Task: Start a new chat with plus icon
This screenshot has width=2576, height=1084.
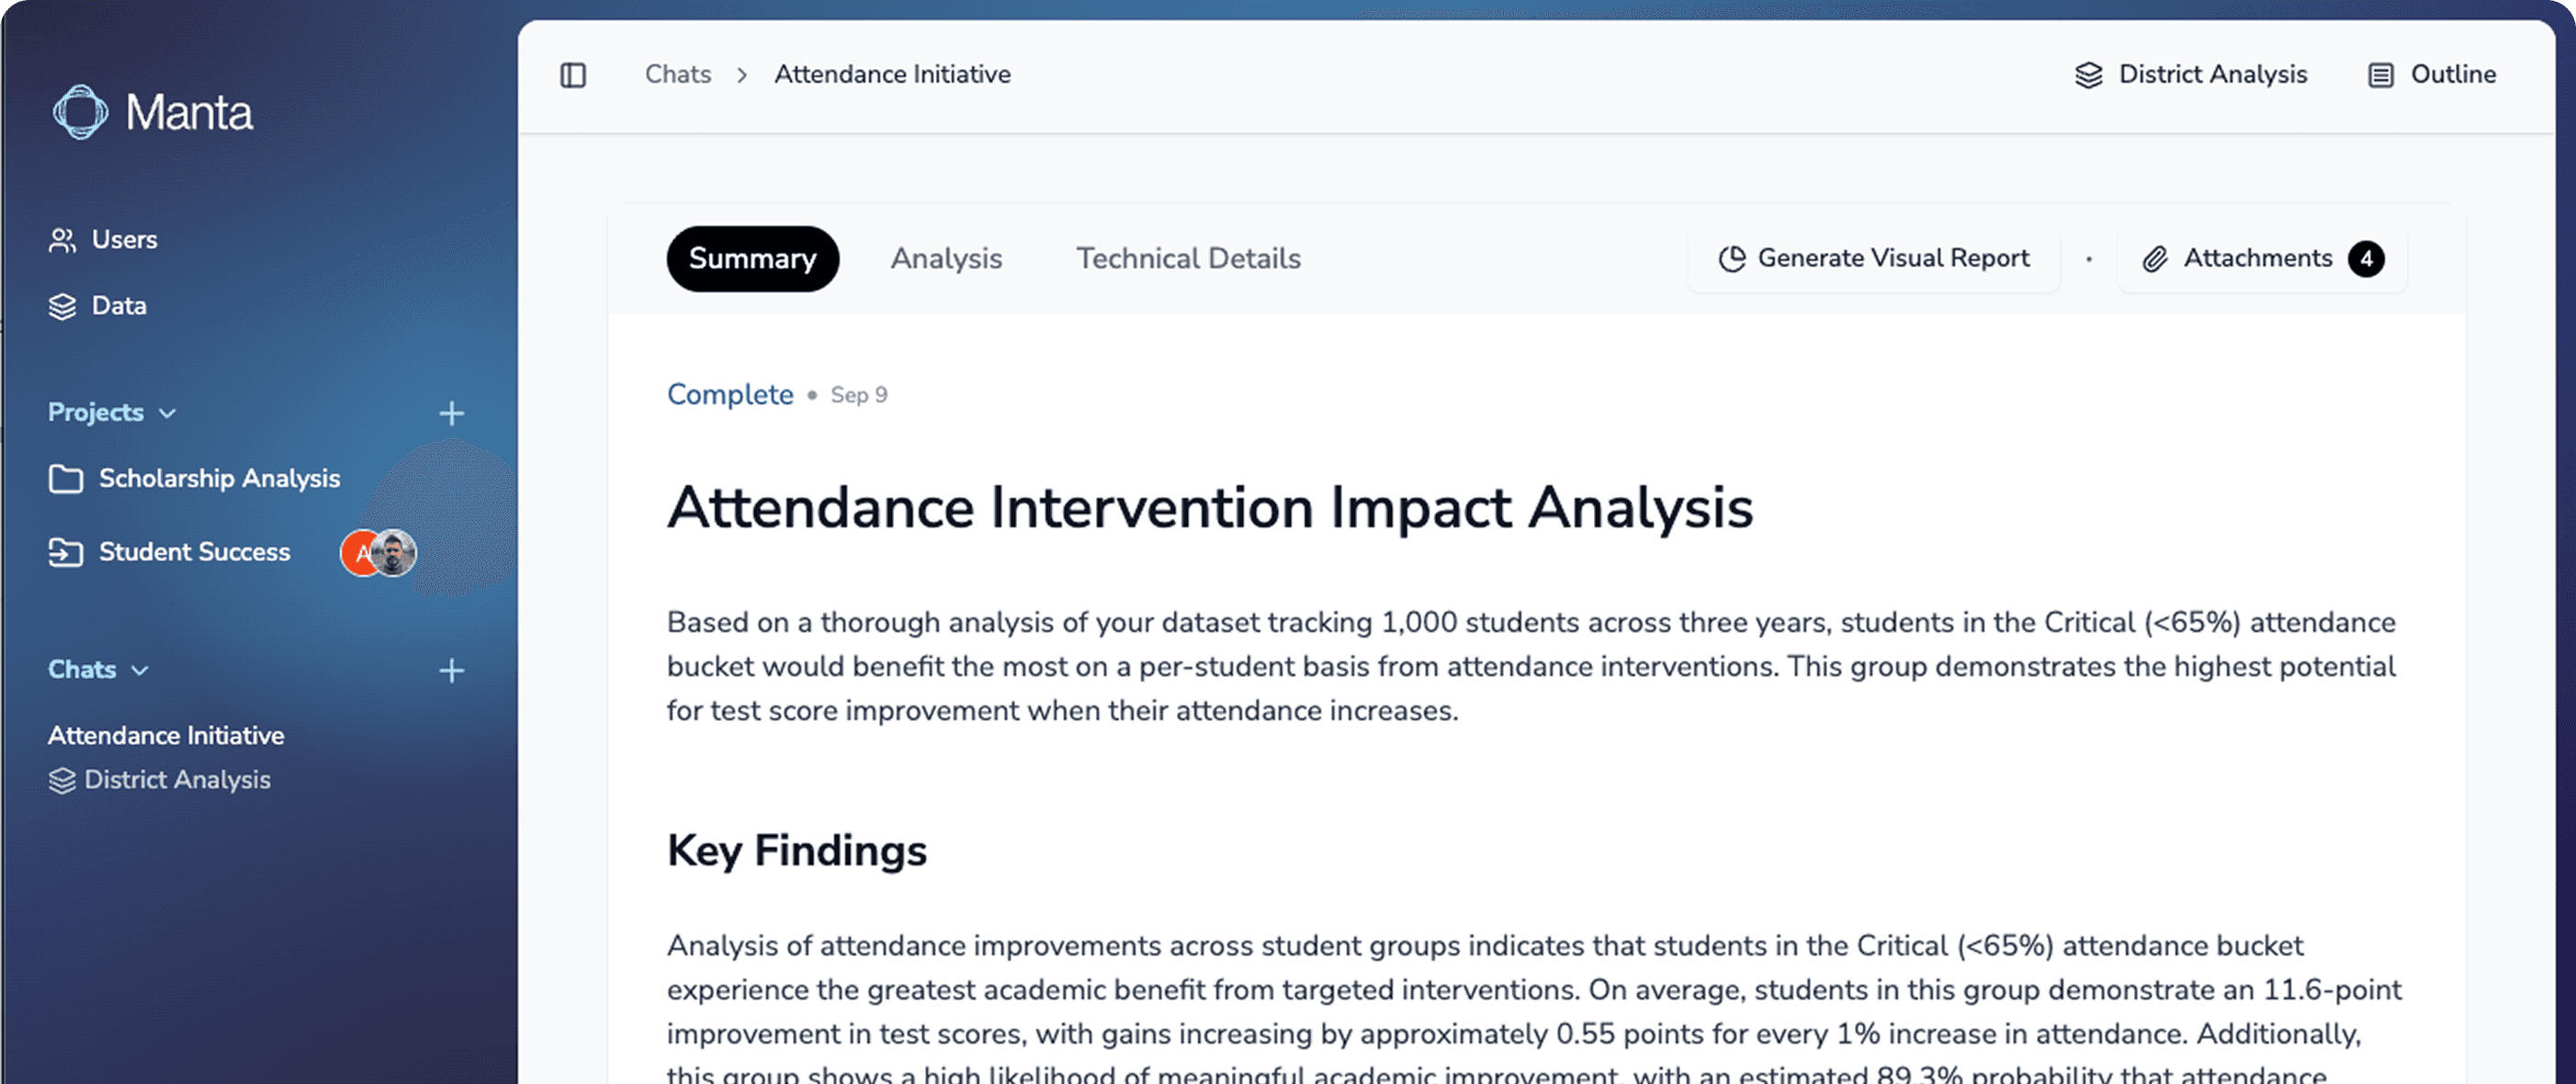Action: (452, 670)
